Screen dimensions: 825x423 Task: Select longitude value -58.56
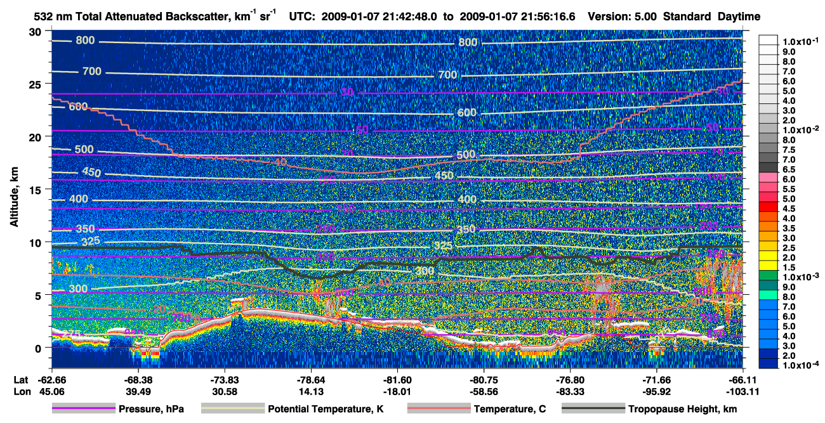pyautogui.click(x=484, y=391)
